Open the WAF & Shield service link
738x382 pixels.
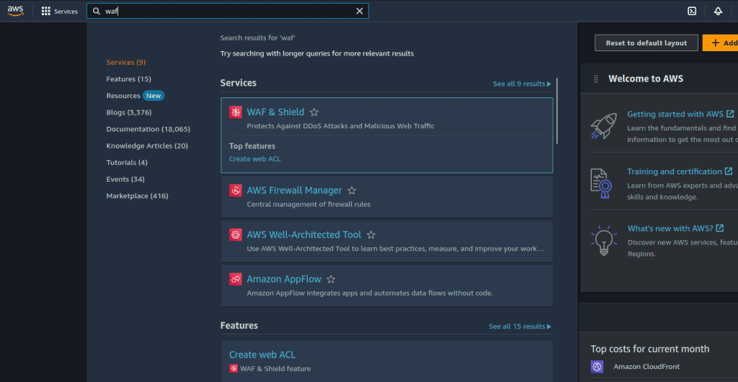tap(275, 112)
